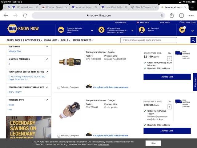Tap the microphone icon in address bar
The height and width of the screenshot is (148, 197).
tap(162, 15)
